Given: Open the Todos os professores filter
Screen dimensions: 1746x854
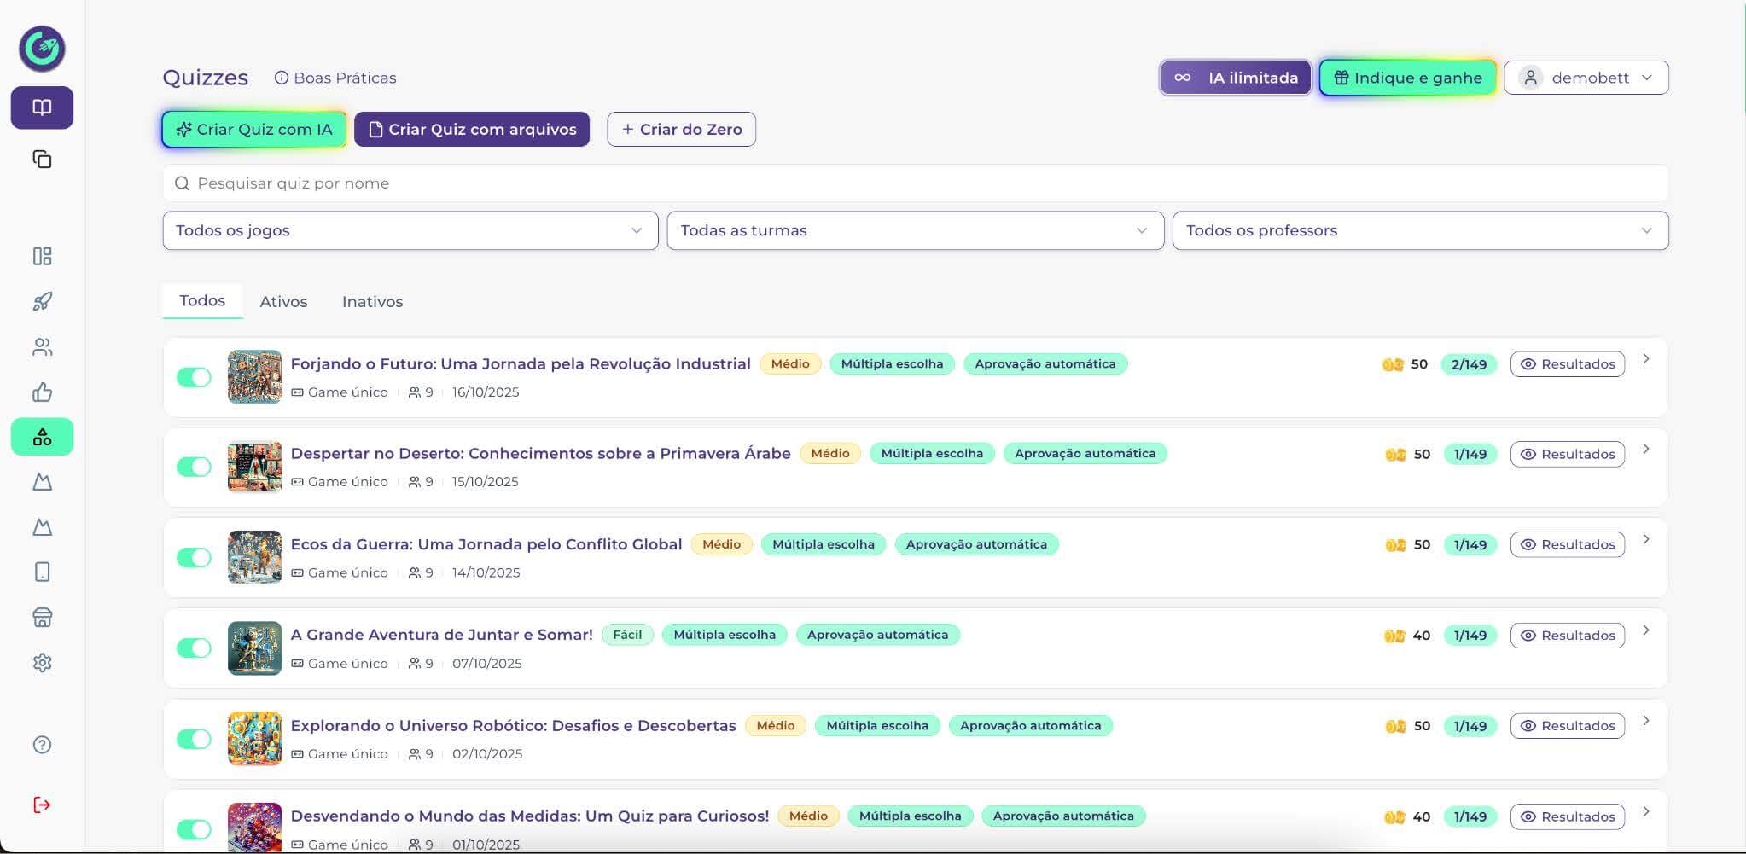Looking at the screenshot, I should (x=1420, y=230).
